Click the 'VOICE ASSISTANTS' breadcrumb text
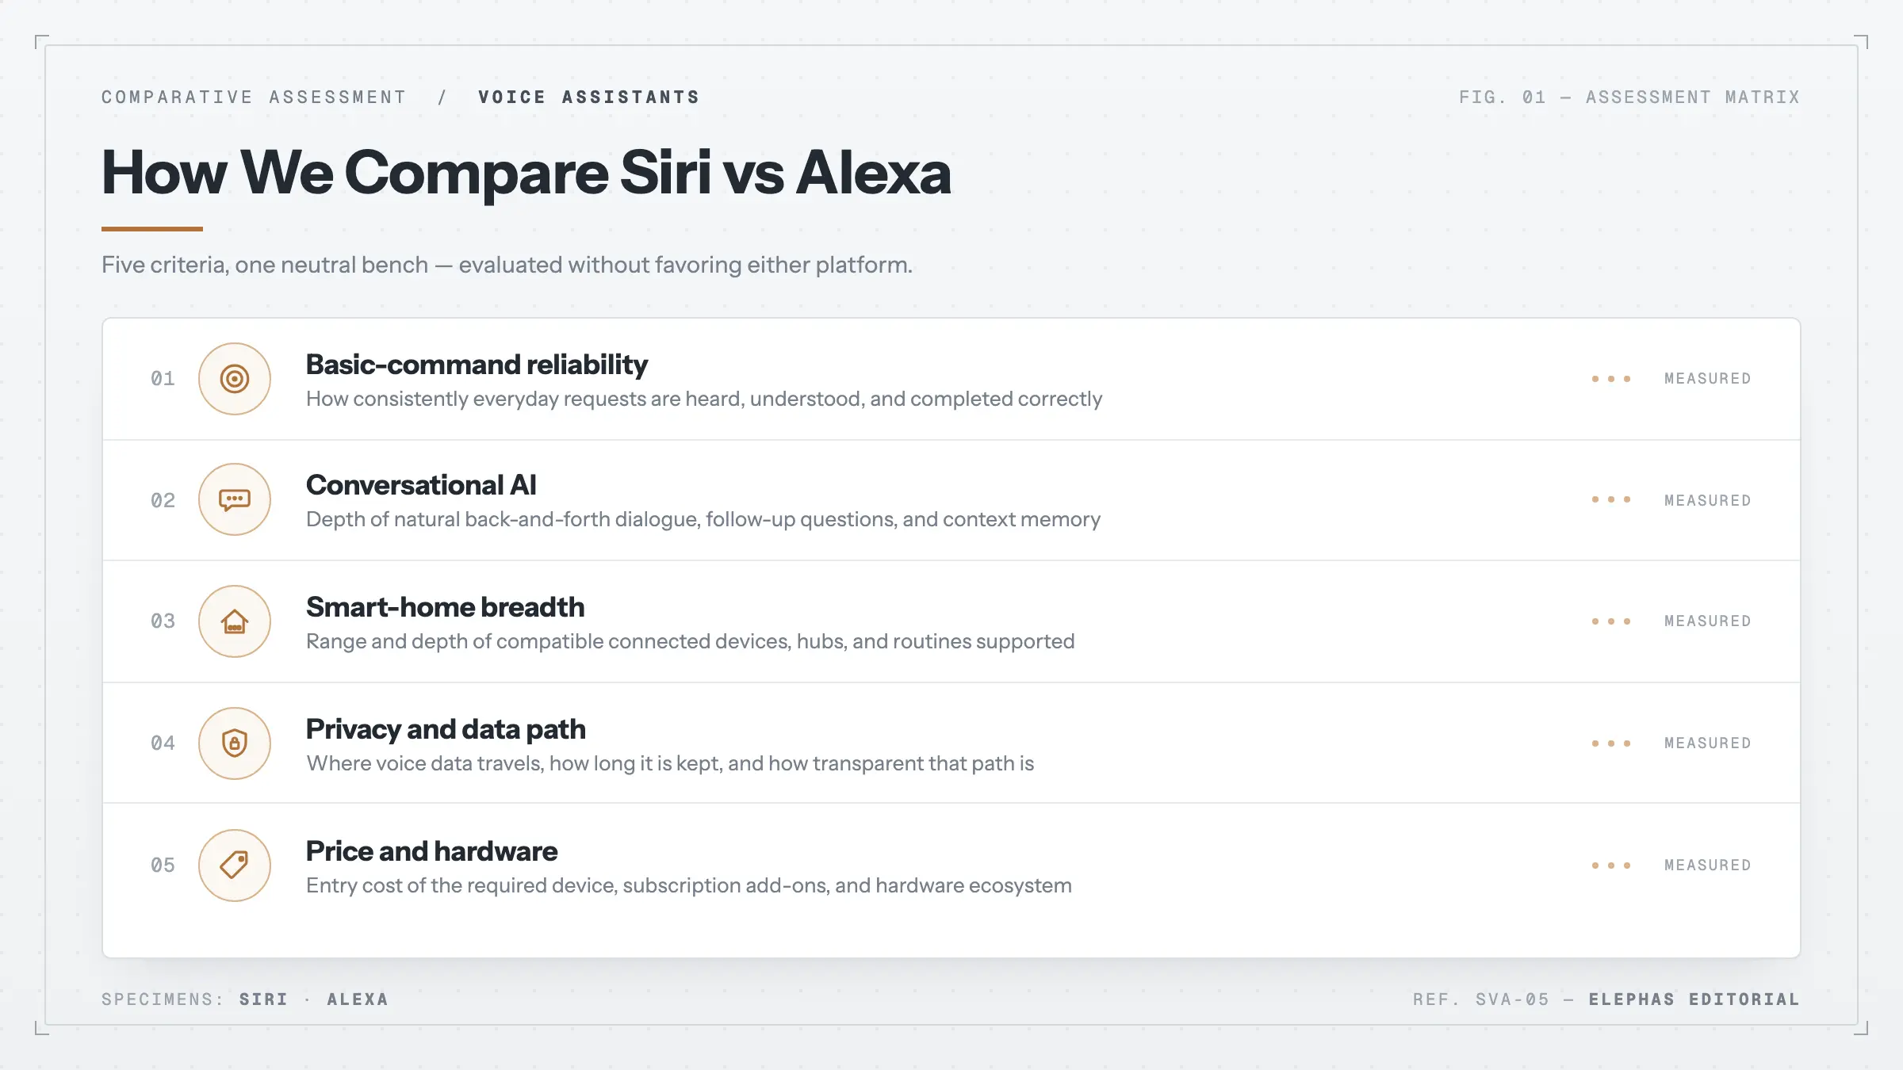This screenshot has height=1070, width=1903. coord(589,97)
